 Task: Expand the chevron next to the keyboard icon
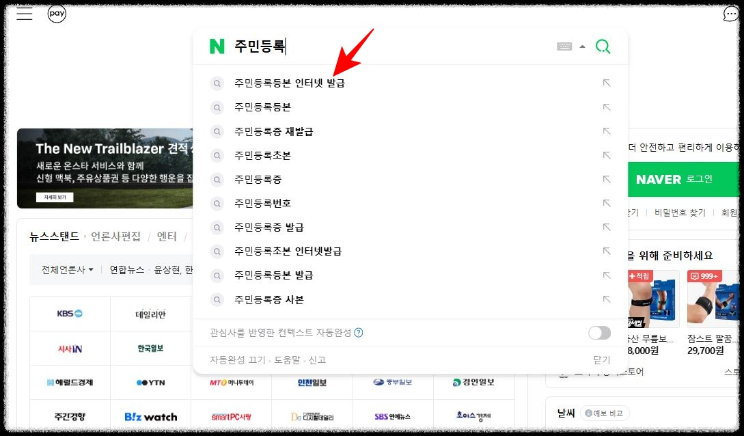[x=581, y=46]
